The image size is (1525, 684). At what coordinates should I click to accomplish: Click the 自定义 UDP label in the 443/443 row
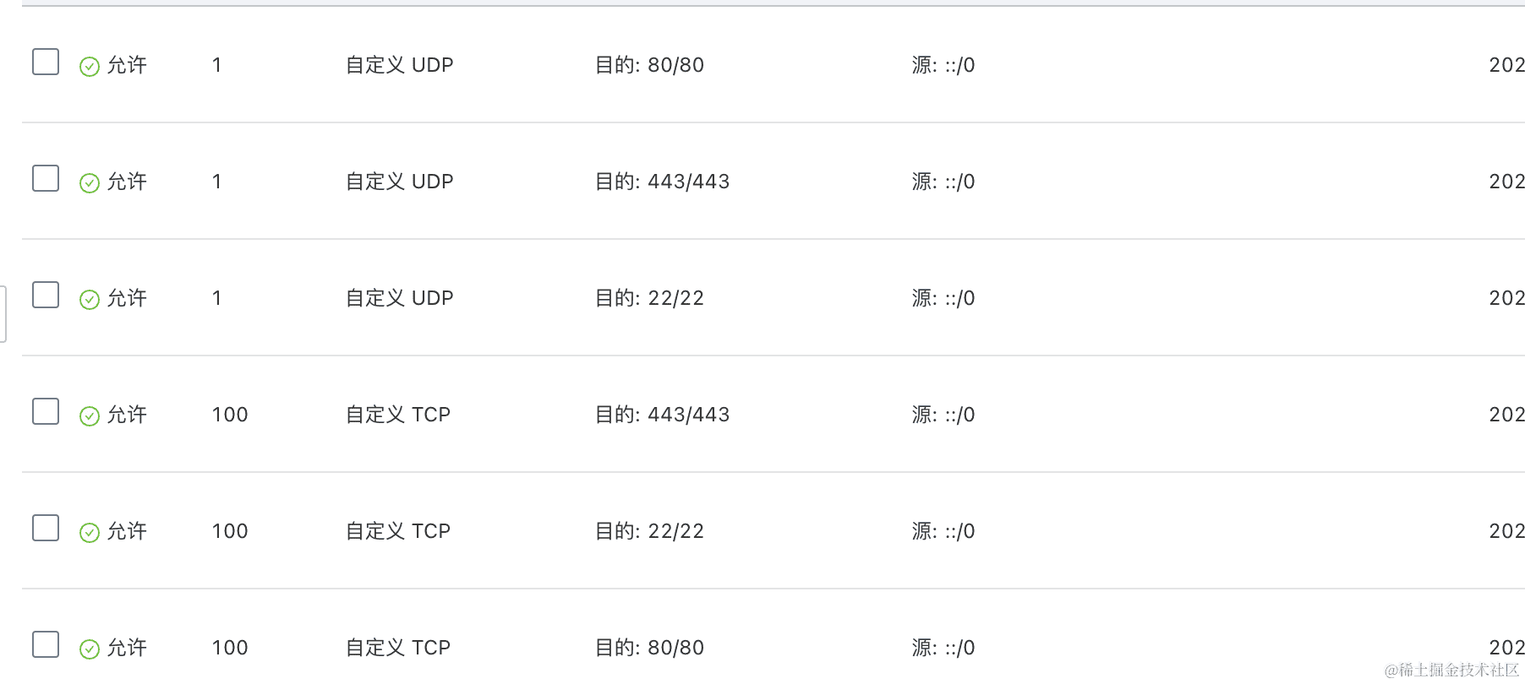click(399, 182)
